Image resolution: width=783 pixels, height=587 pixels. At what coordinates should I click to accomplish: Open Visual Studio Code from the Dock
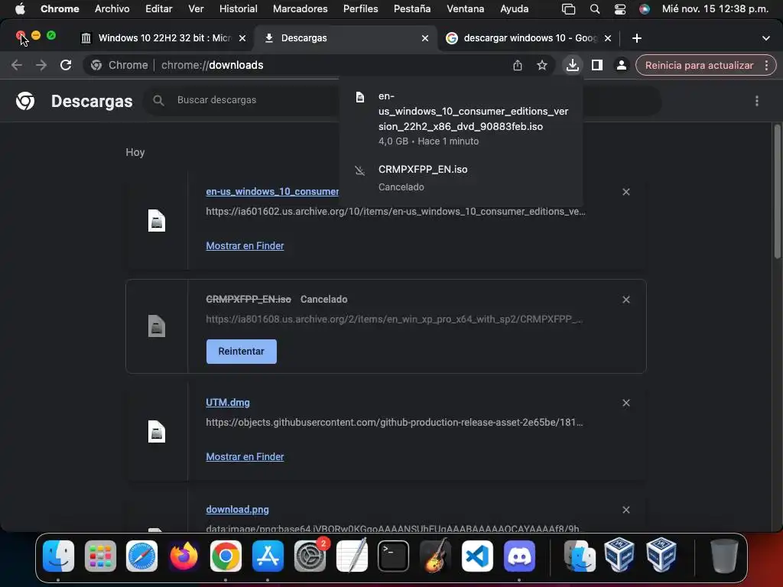[x=477, y=556]
